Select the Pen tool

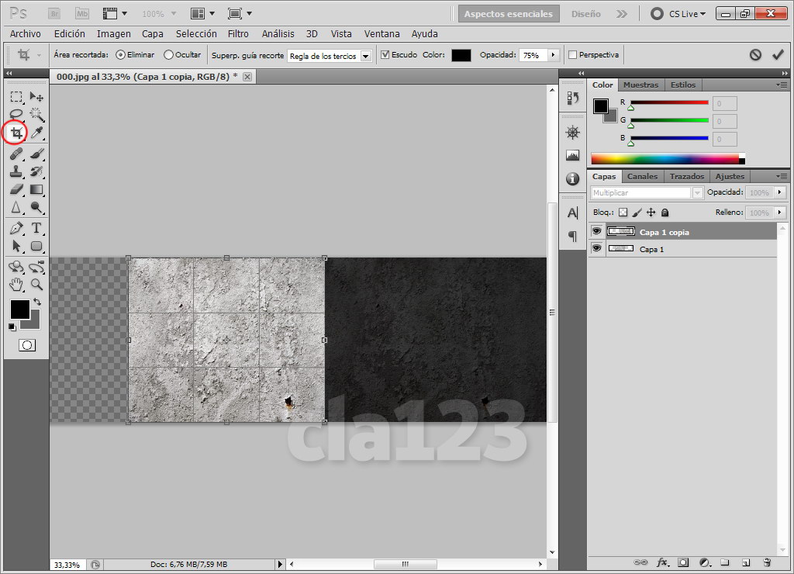point(16,228)
